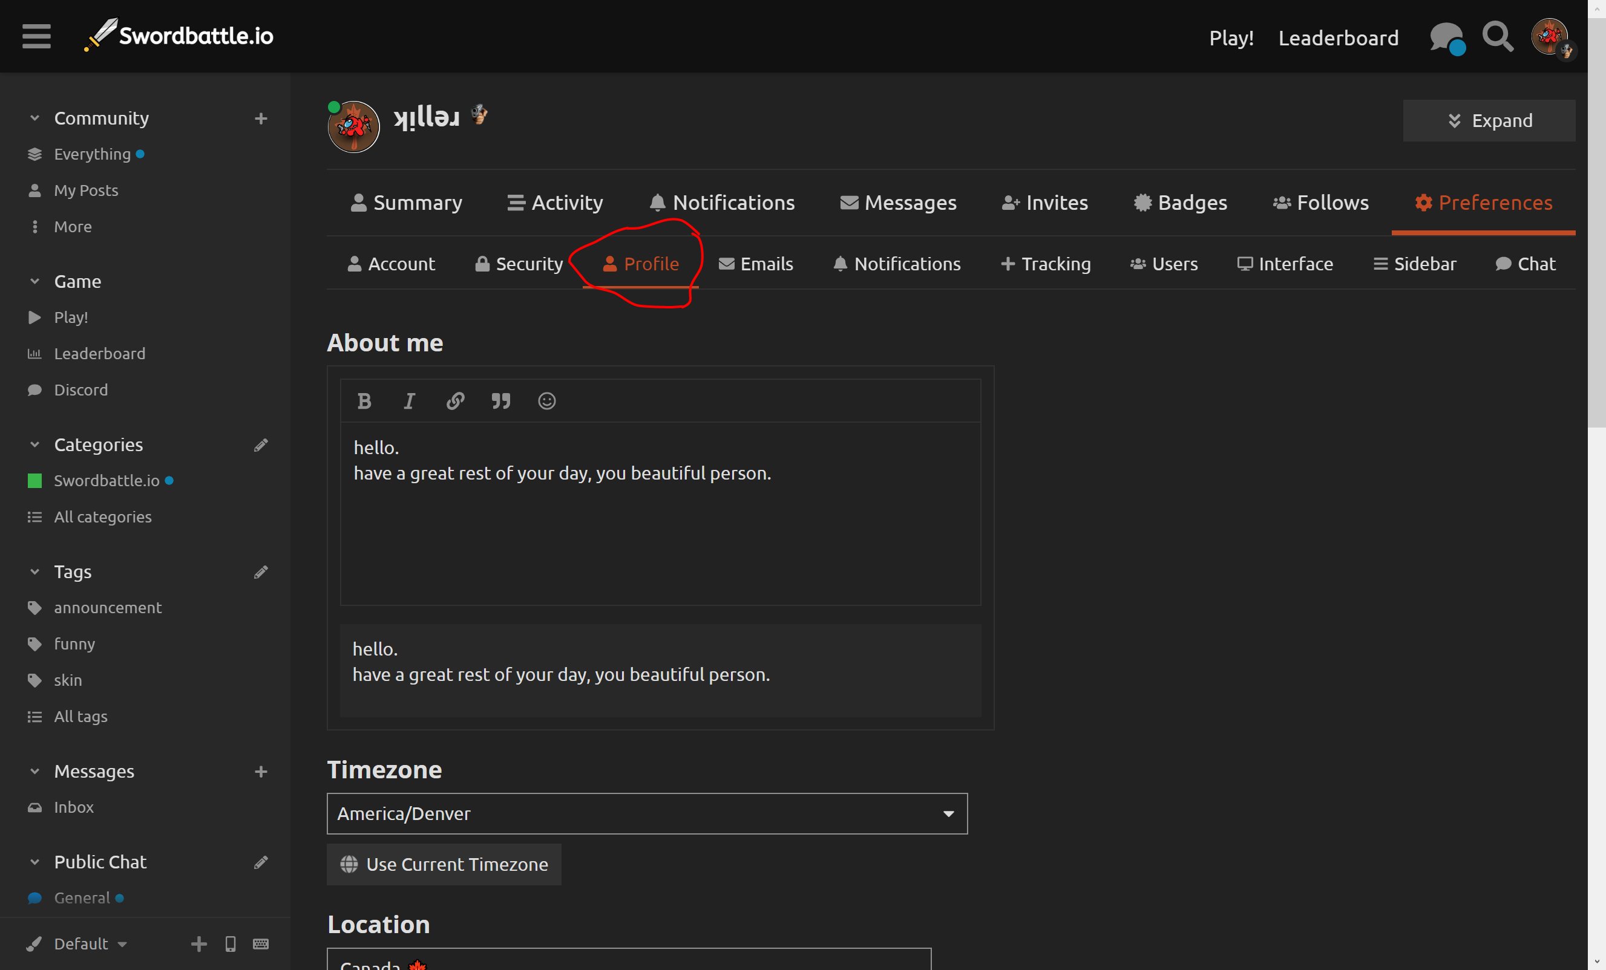Open the Inbox sidebar link
Viewport: 1606px width, 970px height.
click(x=61, y=808)
